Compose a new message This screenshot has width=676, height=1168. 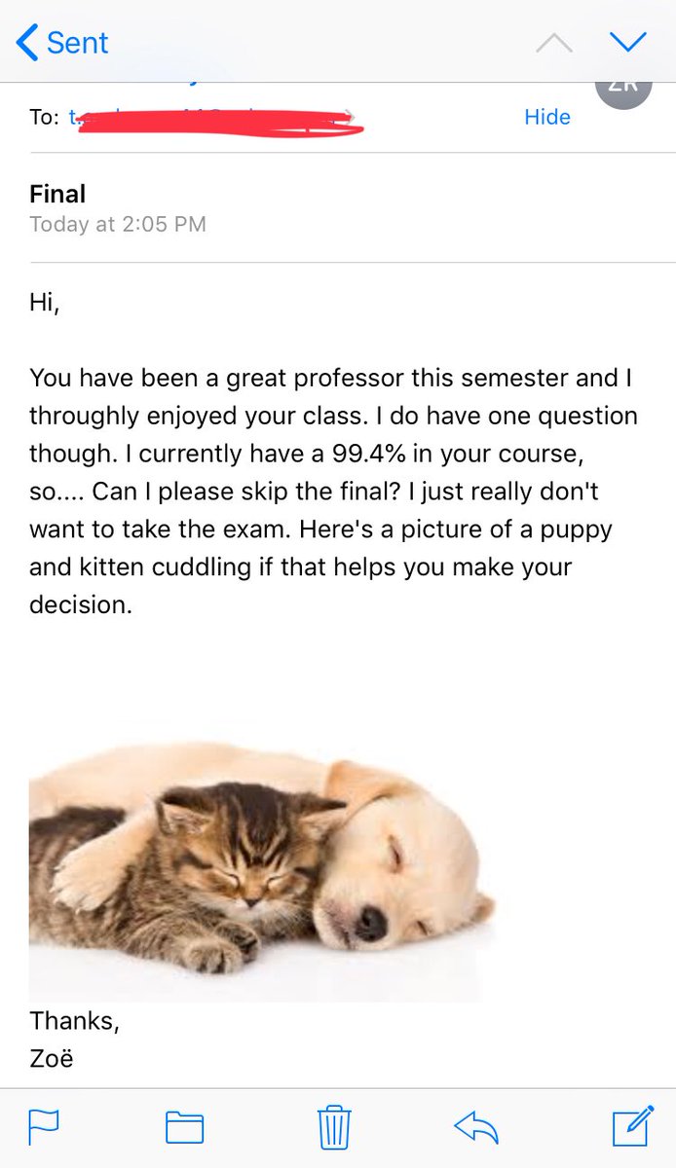click(x=632, y=1127)
